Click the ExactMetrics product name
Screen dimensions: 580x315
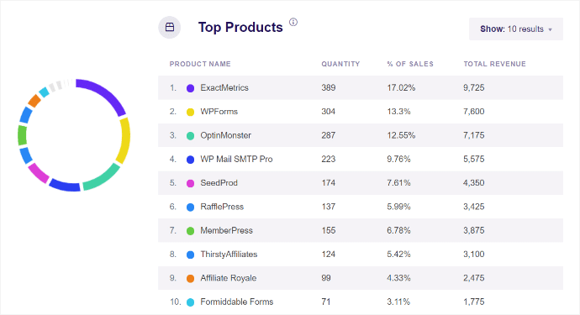pyautogui.click(x=224, y=88)
